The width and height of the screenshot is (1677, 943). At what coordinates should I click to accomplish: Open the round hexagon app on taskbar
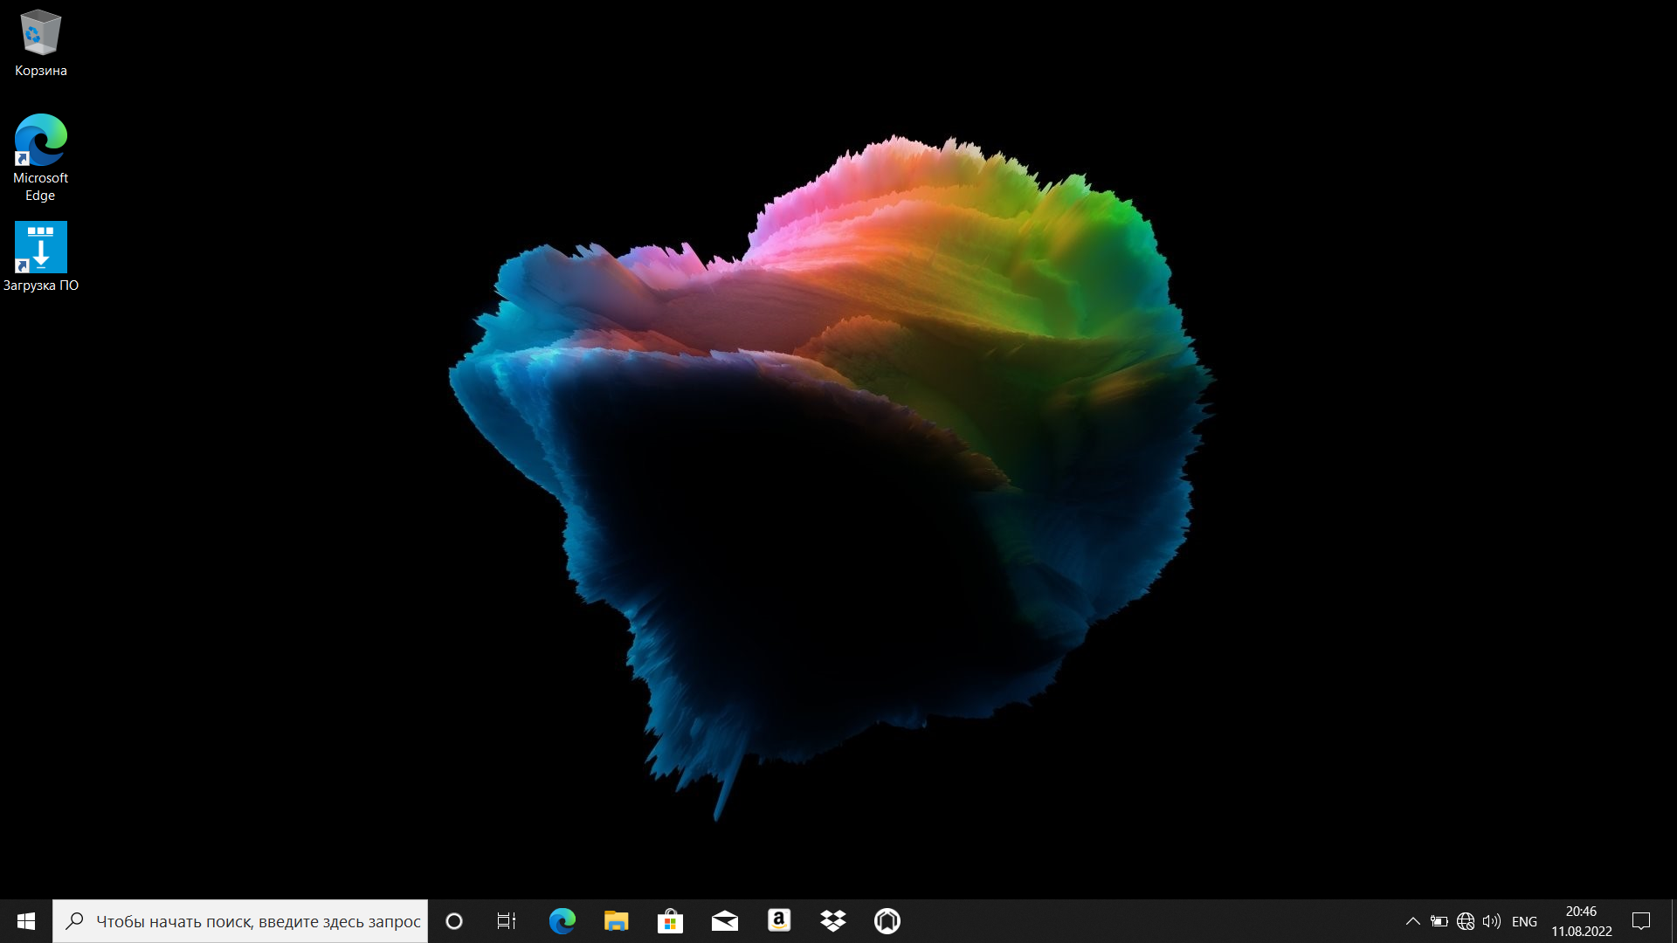coord(887,921)
